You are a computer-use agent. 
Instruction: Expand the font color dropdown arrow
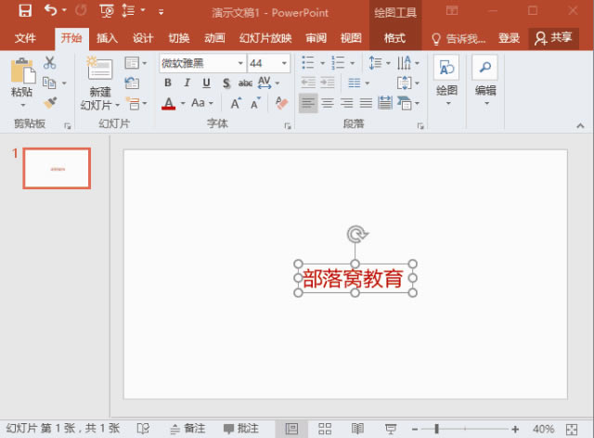(183, 103)
